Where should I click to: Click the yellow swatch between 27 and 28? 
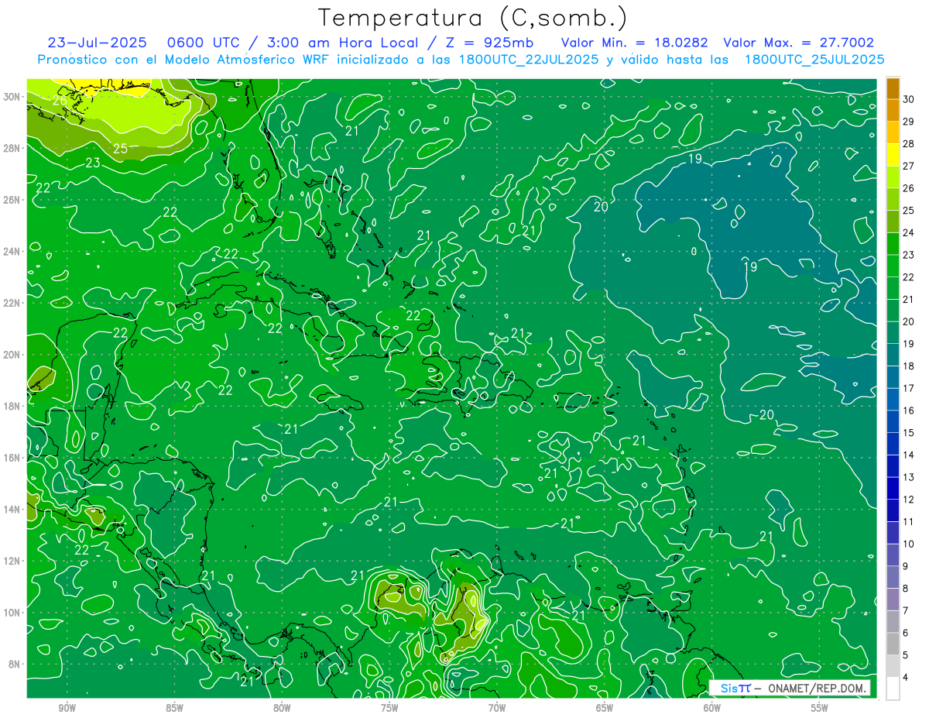coord(893,154)
